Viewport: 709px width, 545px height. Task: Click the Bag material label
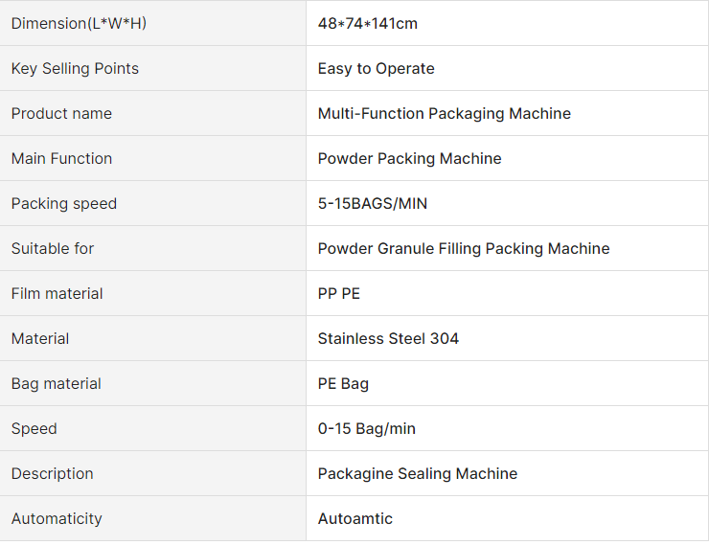[x=57, y=384]
